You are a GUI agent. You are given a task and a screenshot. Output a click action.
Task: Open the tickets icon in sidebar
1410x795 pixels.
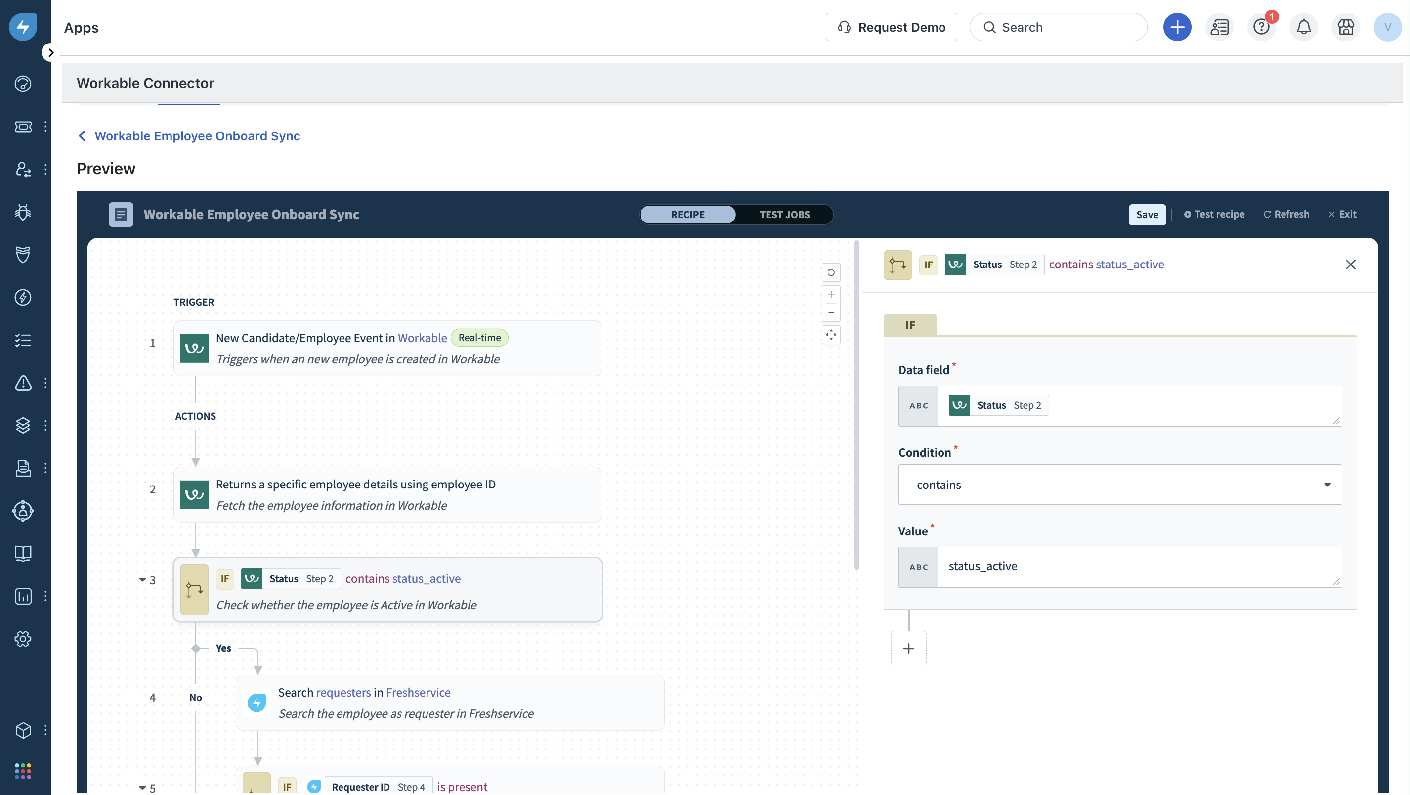(x=23, y=127)
